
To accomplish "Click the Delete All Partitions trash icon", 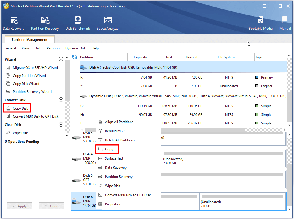I will point(100,140).
